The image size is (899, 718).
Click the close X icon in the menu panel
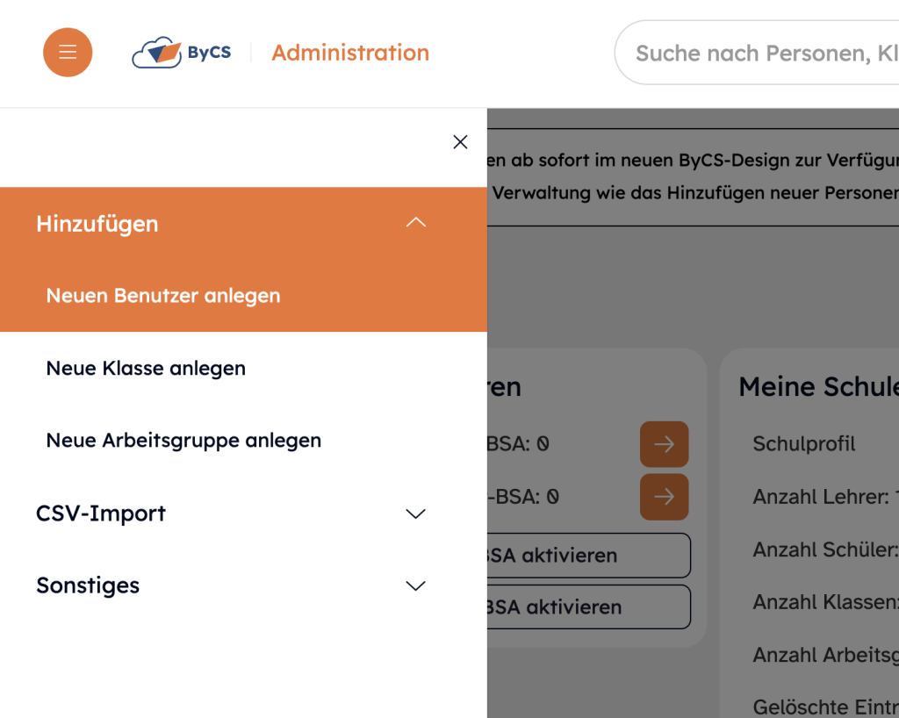coord(460,141)
